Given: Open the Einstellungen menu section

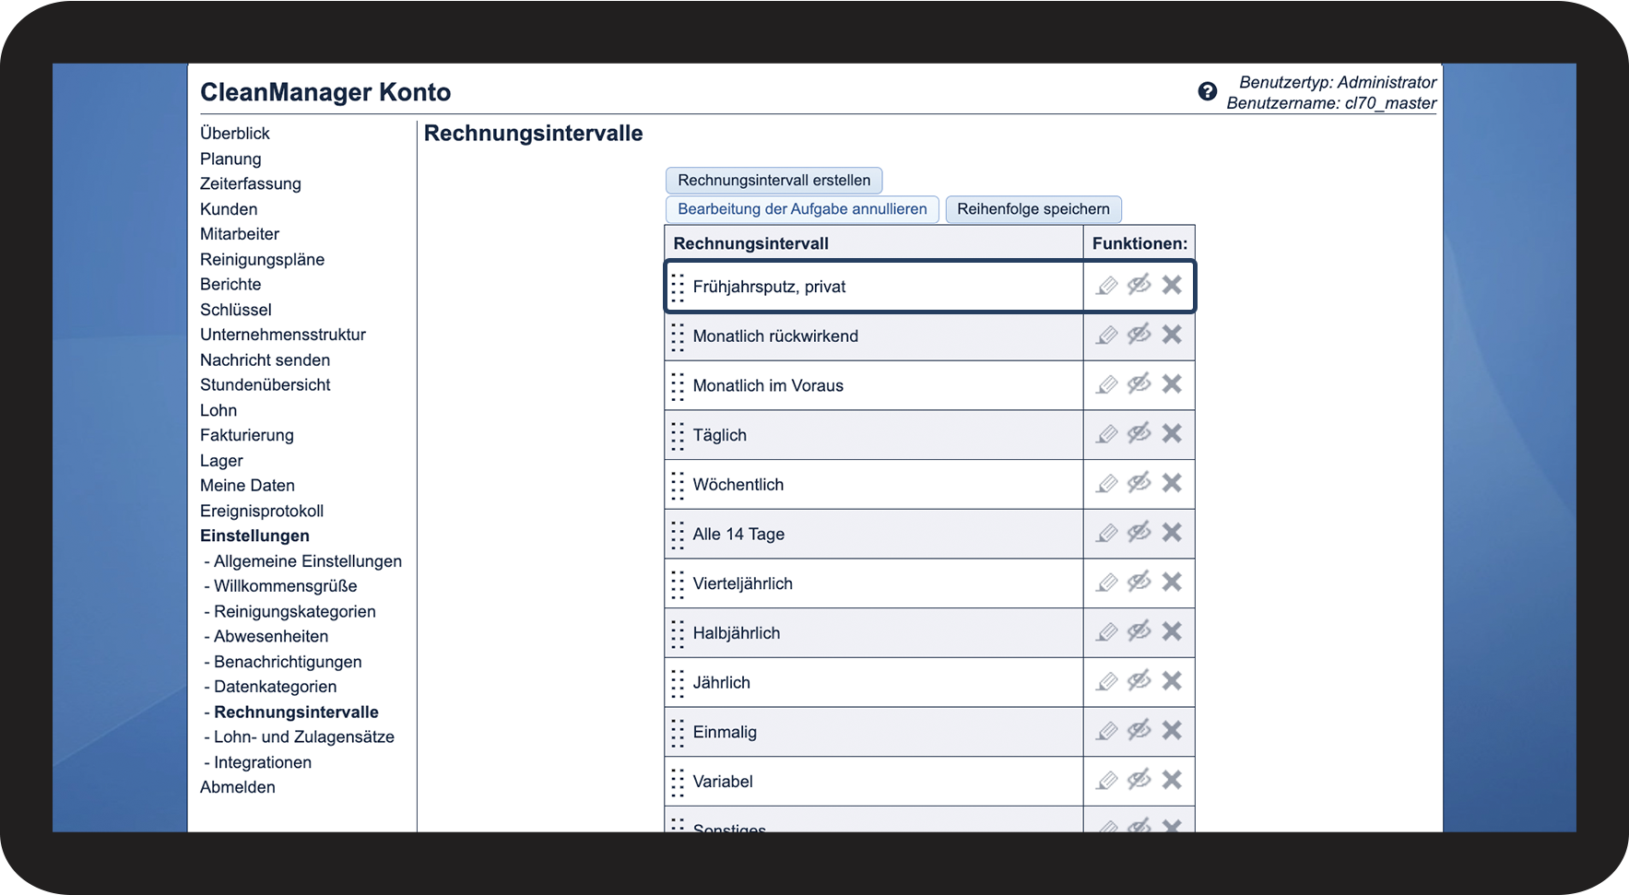Looking at the screenshot, I should 254,536.
